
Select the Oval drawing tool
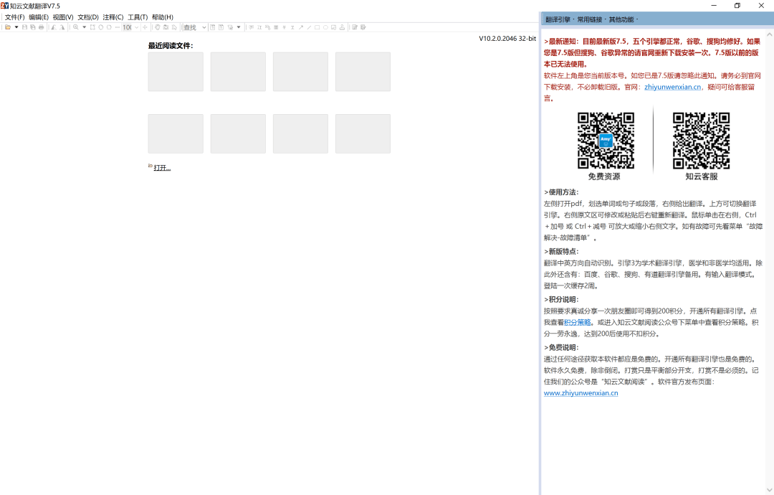[x=325, y=27]
